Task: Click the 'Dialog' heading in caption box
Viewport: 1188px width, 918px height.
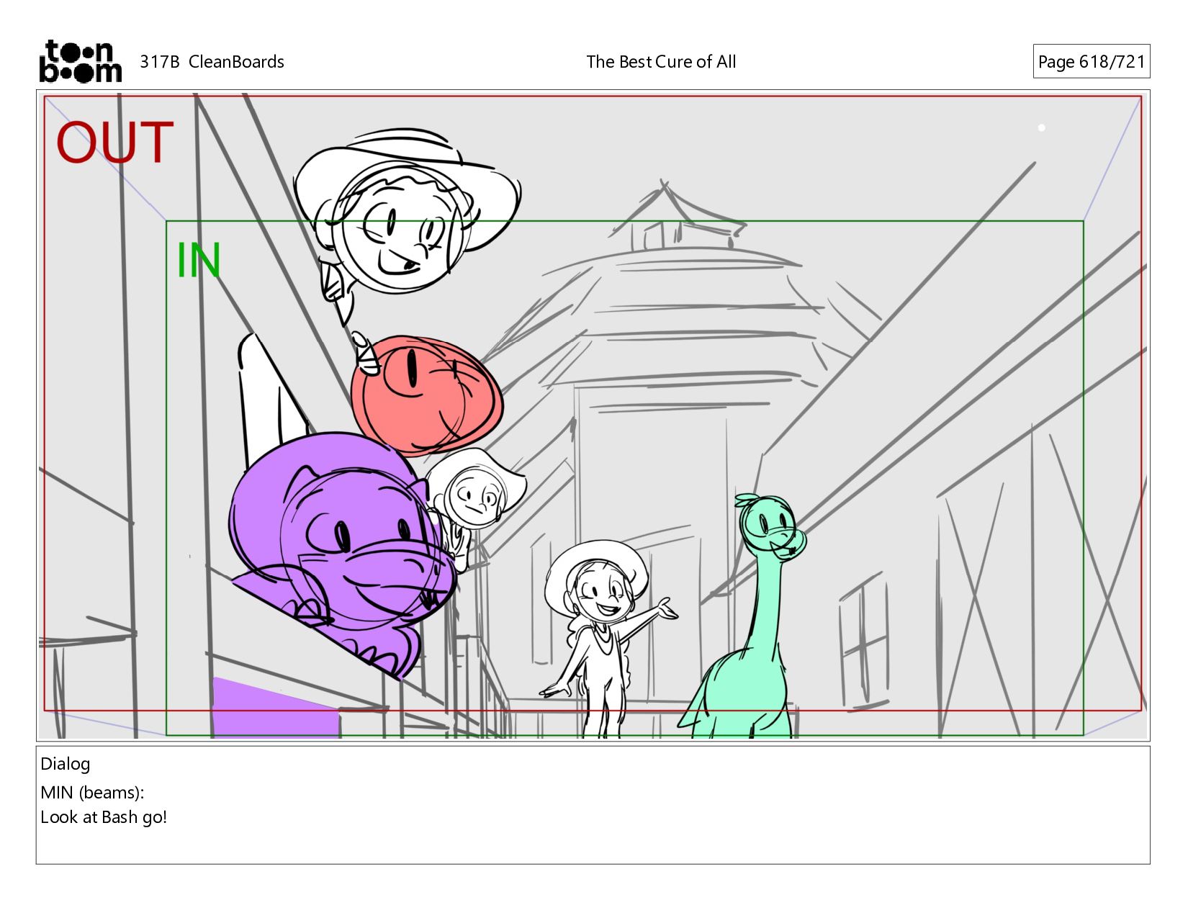Action: pos(66,764)
